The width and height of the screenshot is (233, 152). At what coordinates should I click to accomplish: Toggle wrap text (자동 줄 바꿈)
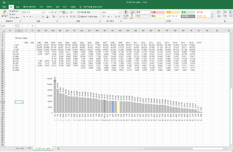pos(84,12)
